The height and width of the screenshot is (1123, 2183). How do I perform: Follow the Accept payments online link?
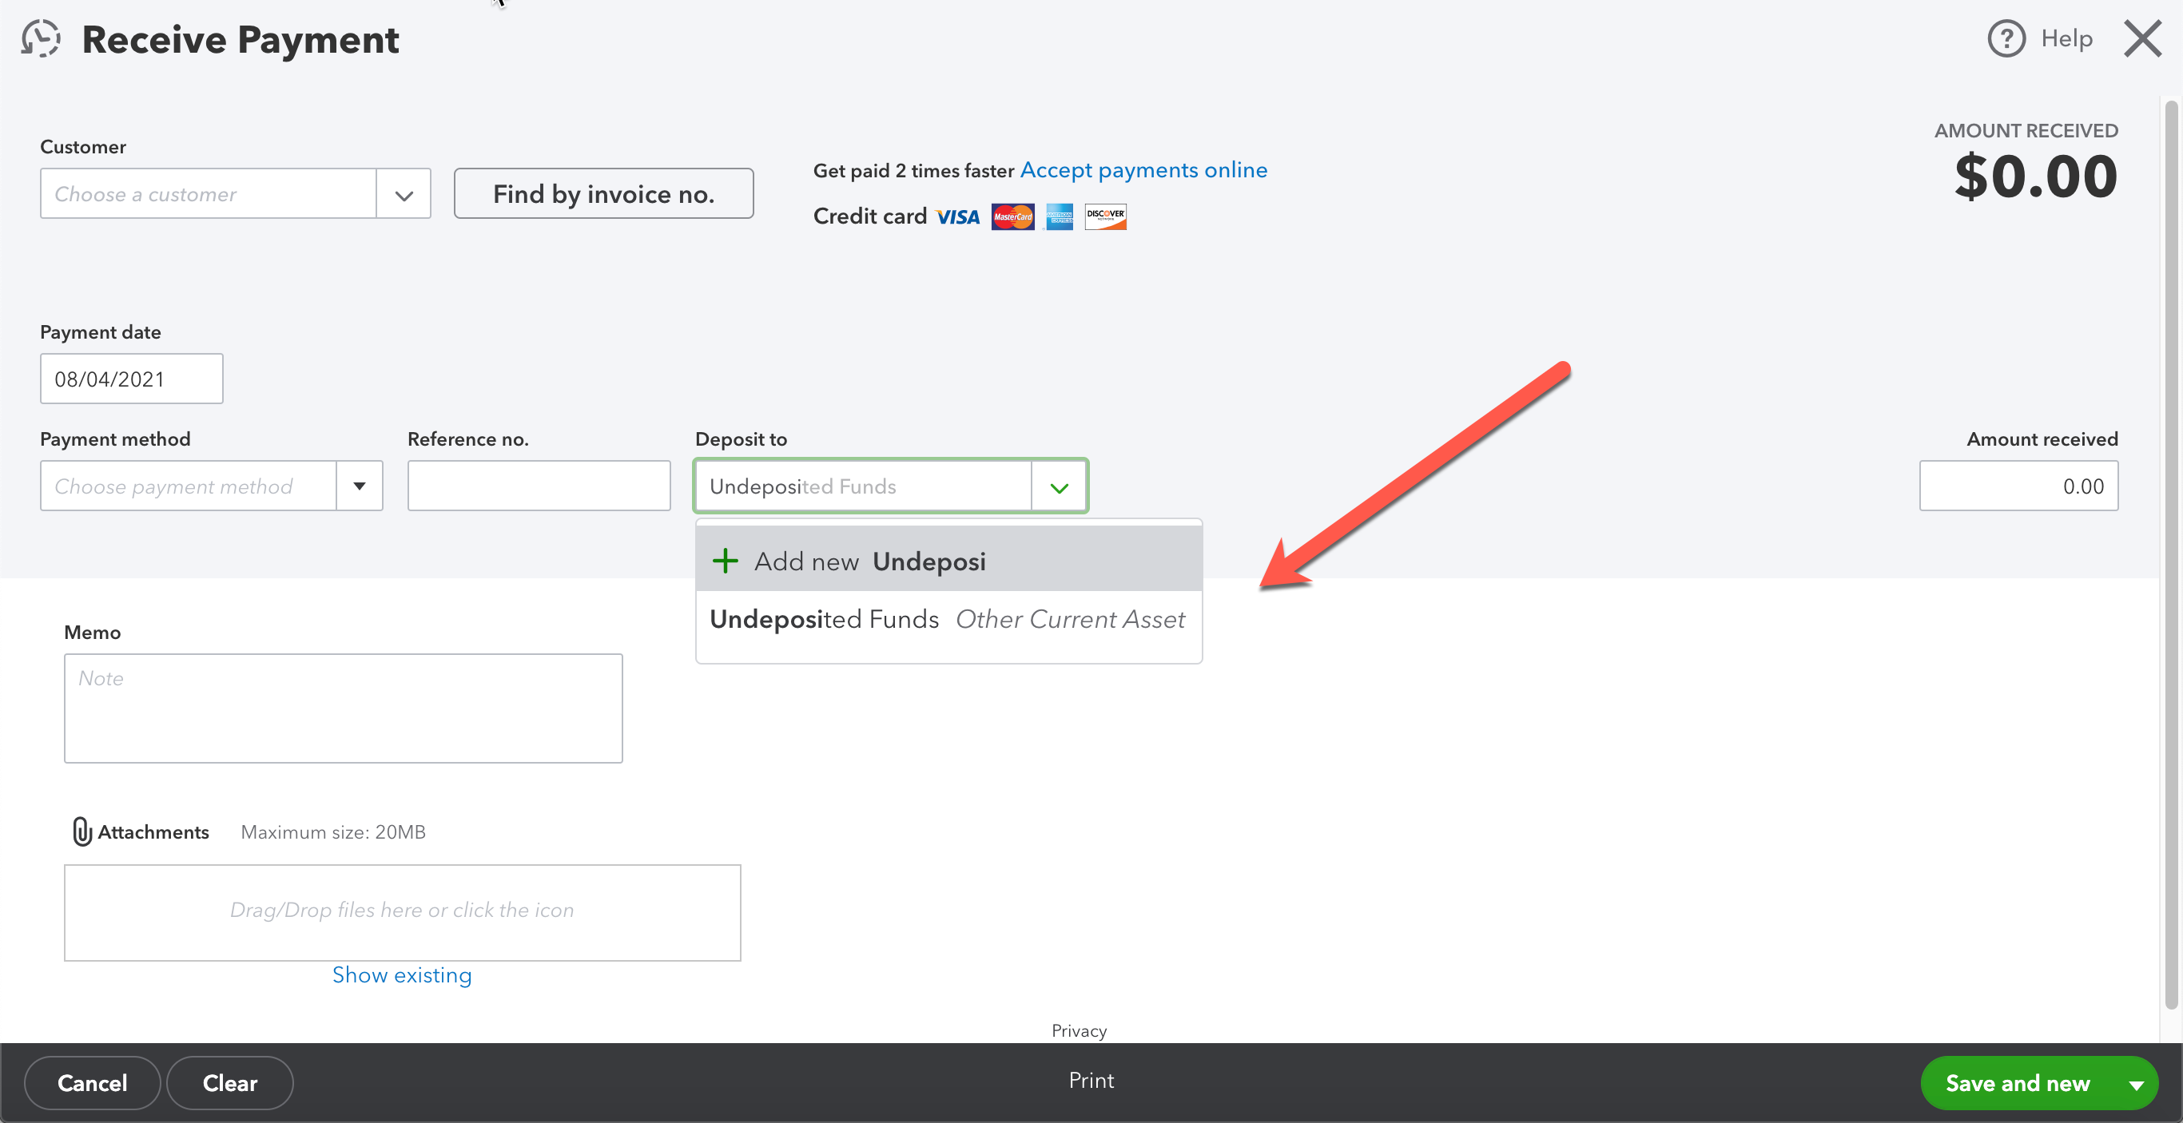coord(1143,170)
